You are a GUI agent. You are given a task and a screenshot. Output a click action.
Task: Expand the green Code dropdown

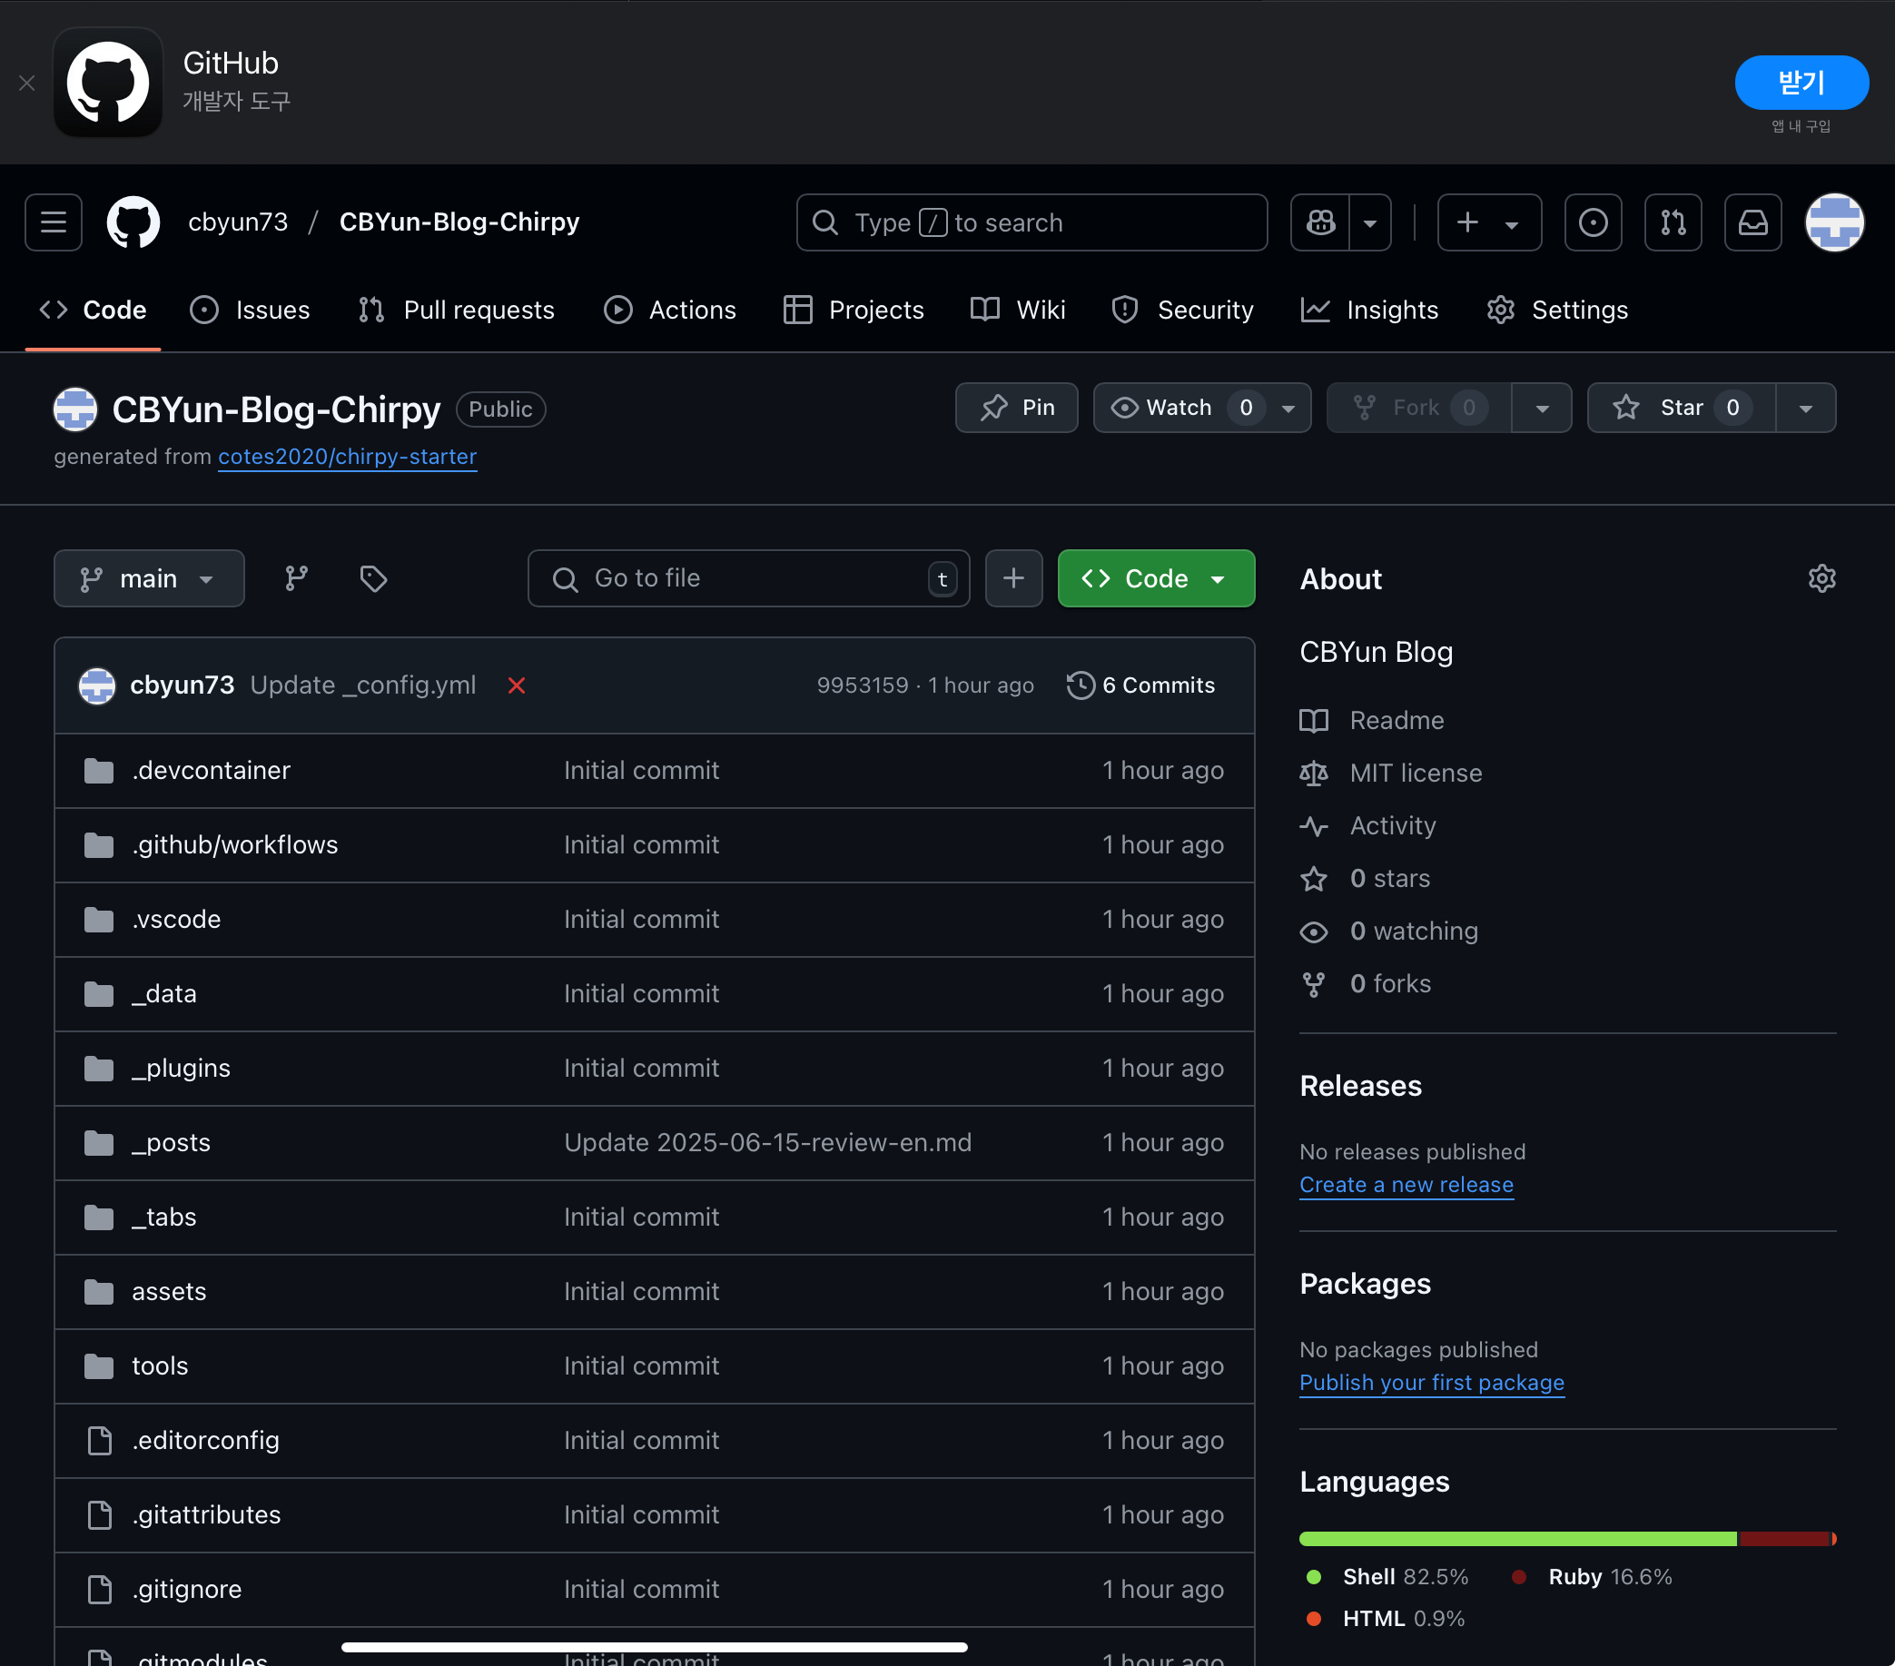click(1155, 578)
